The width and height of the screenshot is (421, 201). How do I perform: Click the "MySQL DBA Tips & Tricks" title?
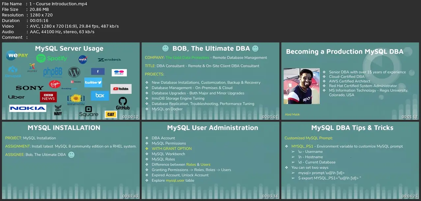(x=352, y=128)
